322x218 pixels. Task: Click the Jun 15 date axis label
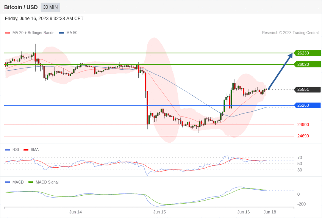(x=159, y=212)
